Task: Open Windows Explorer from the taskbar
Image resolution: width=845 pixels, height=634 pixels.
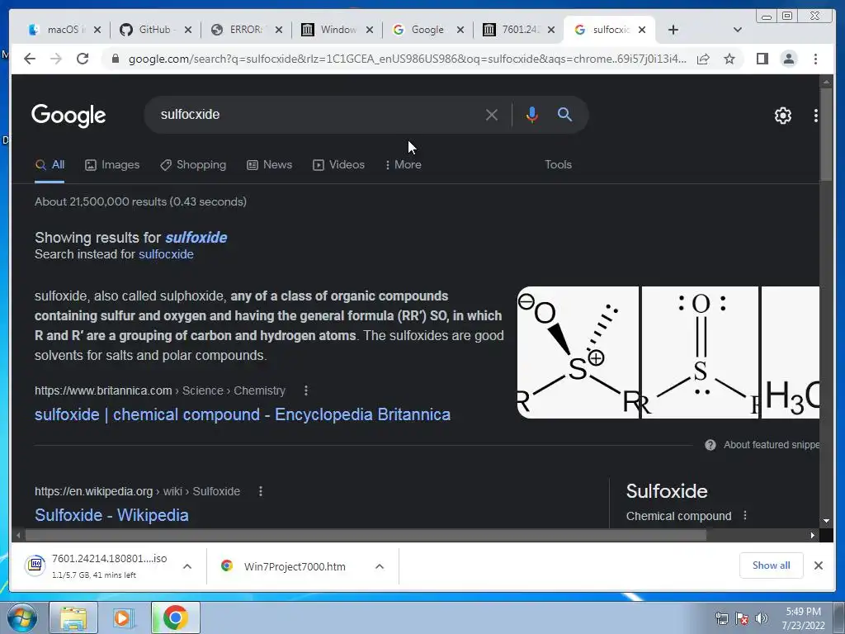Action: click(x=73, y=617)
